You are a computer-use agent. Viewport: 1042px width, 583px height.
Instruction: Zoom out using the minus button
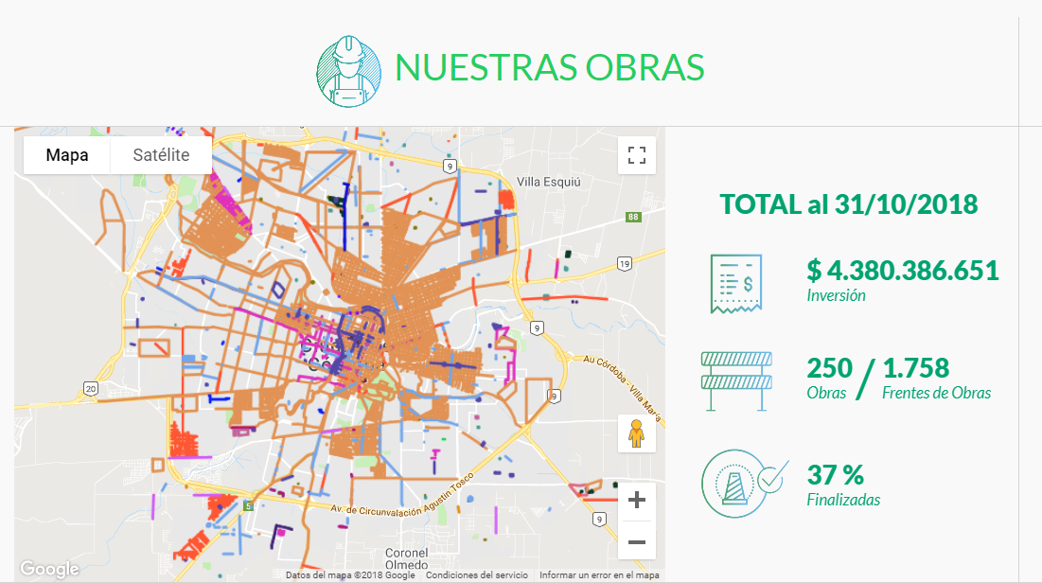[x=637, y=541]
